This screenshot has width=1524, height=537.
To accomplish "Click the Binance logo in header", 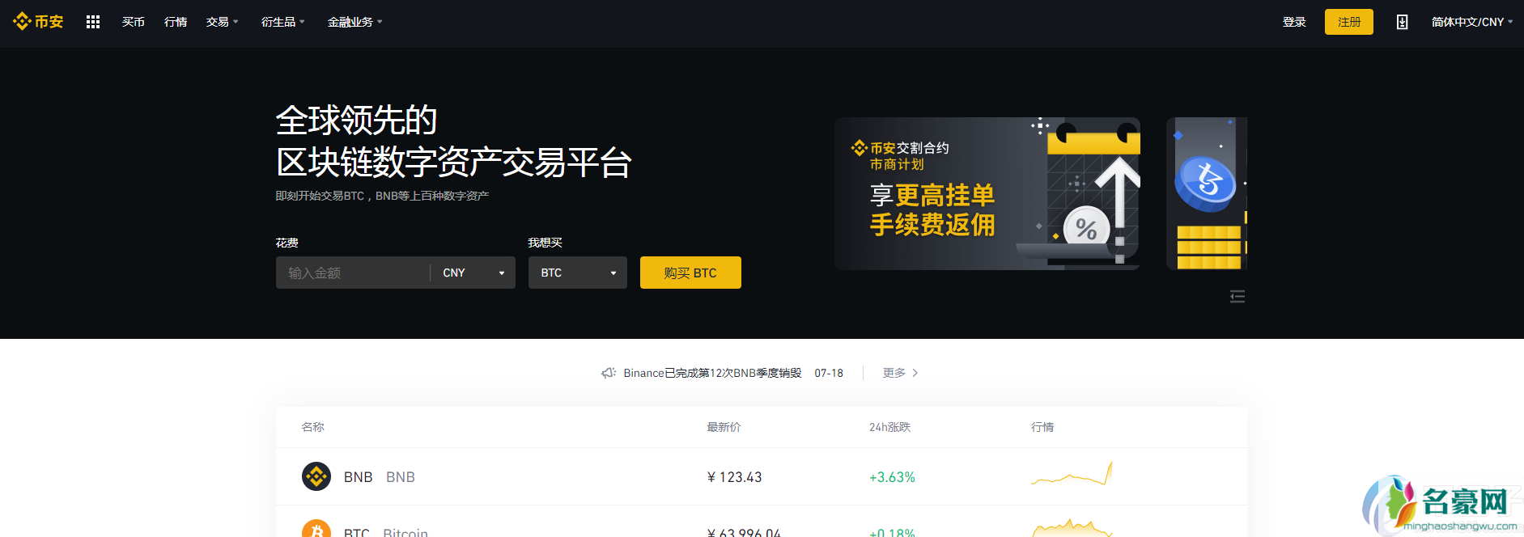I will (x=38, y=22).
